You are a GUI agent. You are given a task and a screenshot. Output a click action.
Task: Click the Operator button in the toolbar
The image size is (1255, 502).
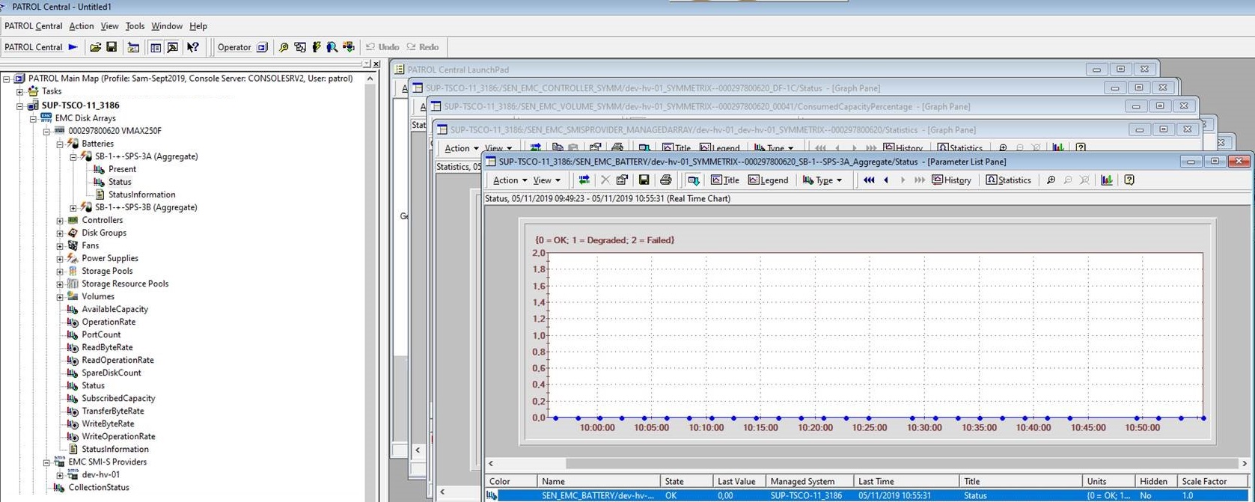pyautogui.click(x=234, y=47)
